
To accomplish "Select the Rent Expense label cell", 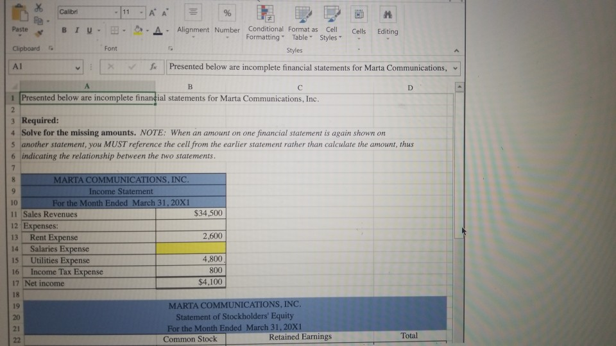I will pos(88,237).
